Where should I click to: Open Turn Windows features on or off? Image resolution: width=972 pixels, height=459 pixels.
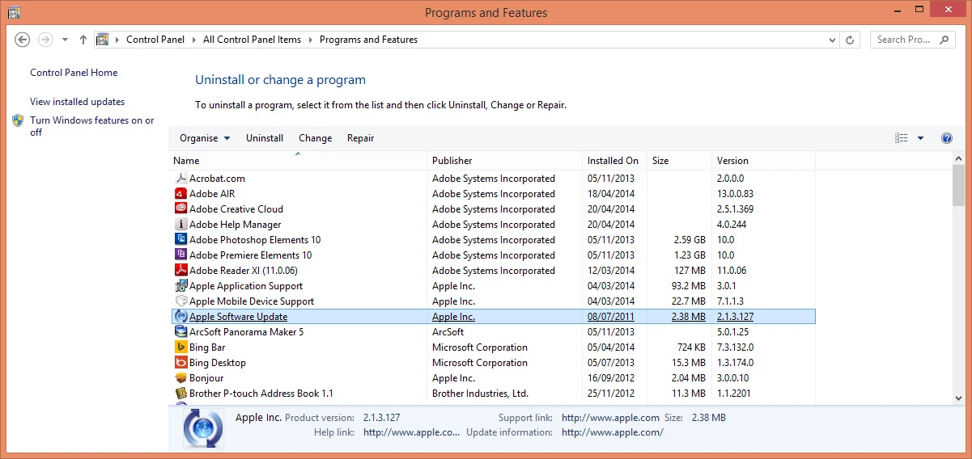point(92,126)
